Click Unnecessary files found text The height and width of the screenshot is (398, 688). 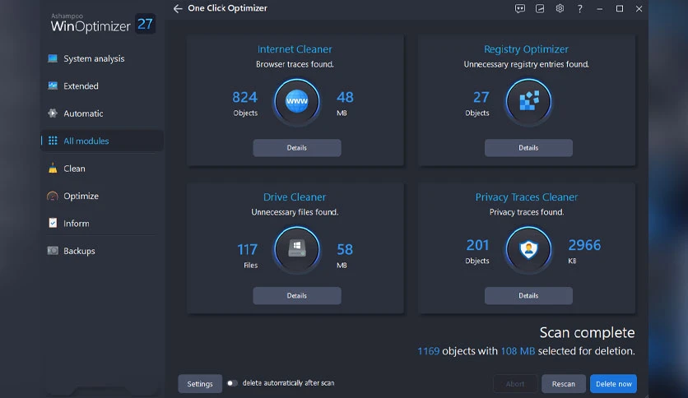point(295,212)
